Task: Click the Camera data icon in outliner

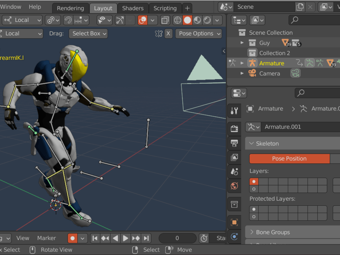Action: [295, 73]
